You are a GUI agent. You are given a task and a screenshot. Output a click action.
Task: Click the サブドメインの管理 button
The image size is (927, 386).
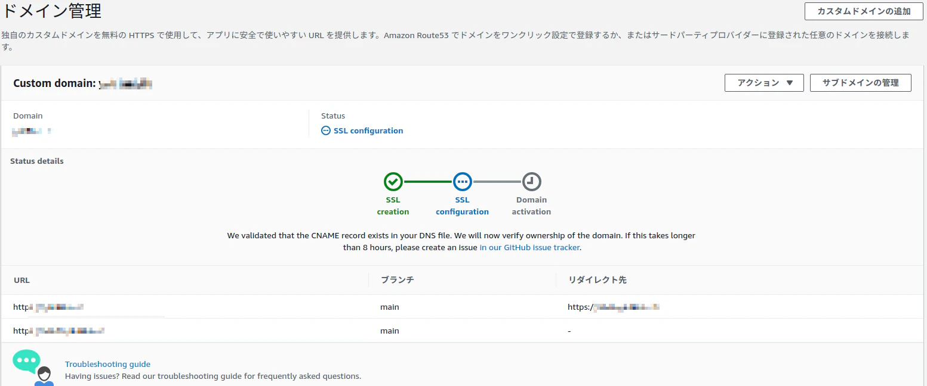860,83
